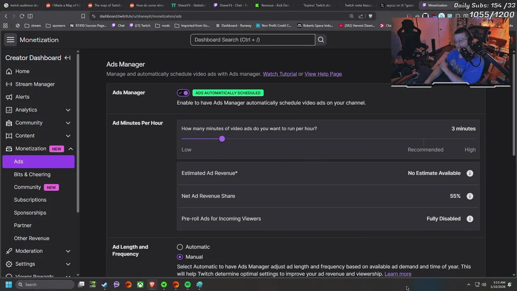This screenshot has width=517, height=291.
Task: Switch to the ShaneYit - Statistics tab
Action: pos(189,5)
